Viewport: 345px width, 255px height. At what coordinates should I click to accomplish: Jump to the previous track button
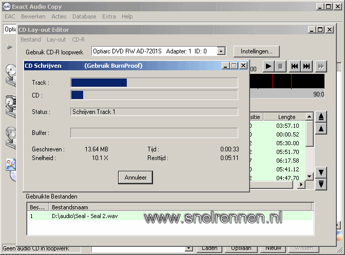coord(295,66)
